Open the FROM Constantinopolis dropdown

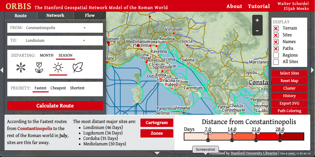(x=55, y=28)
